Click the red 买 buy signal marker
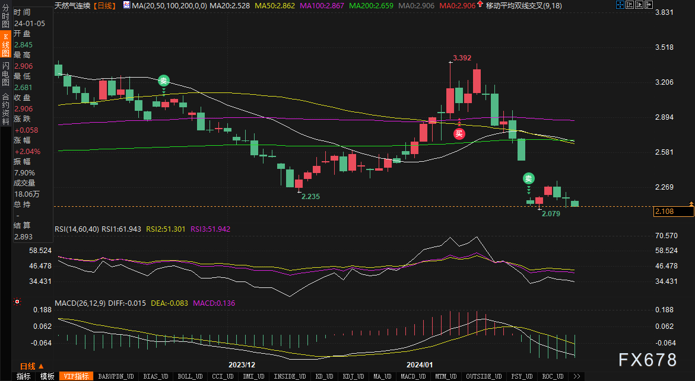This screenshot has width=695, height=381. coord(459,133)
